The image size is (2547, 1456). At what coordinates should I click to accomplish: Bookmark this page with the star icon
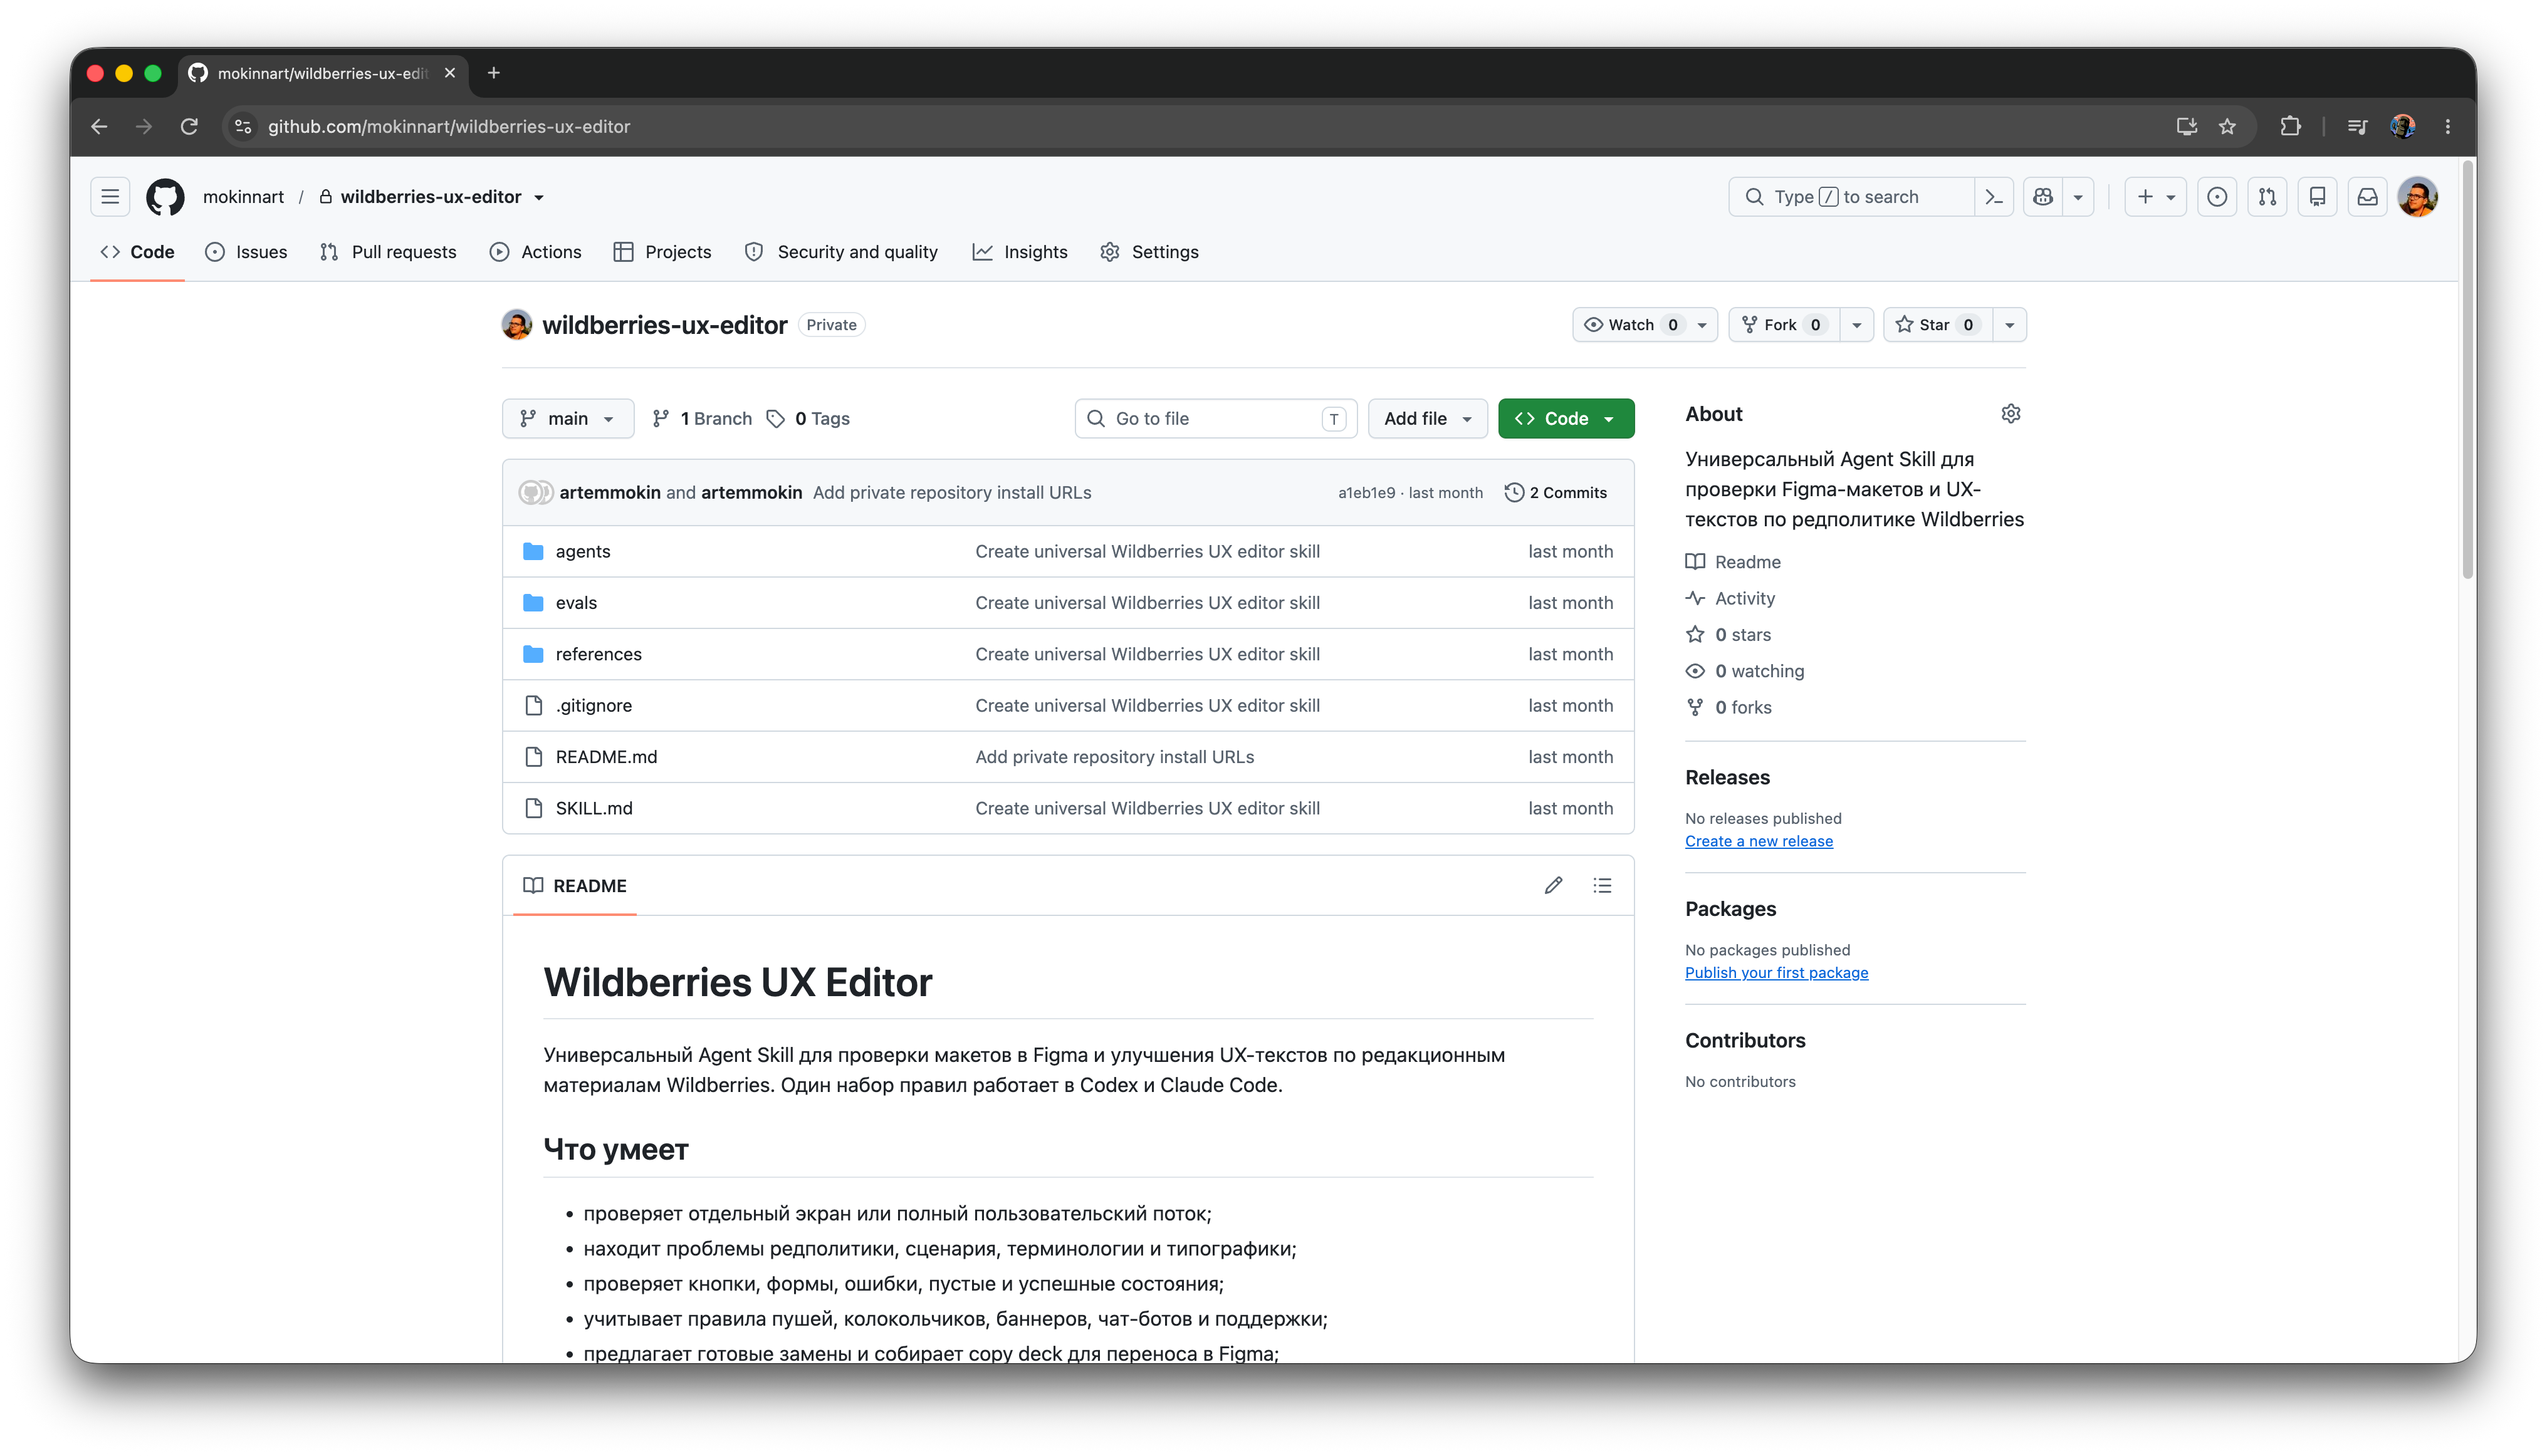2227,127
